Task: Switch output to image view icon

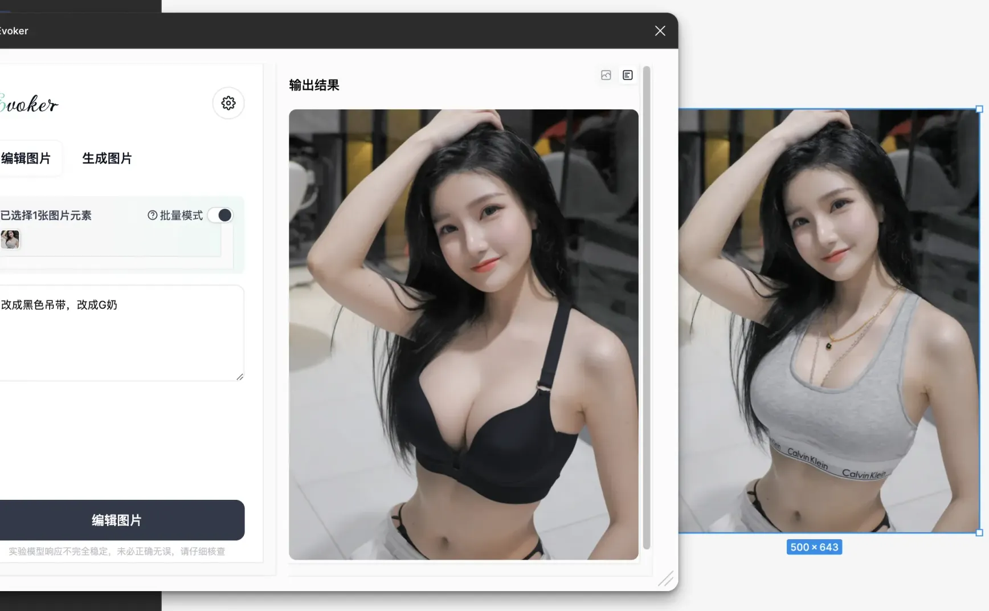Action: [x=606, y=75]
